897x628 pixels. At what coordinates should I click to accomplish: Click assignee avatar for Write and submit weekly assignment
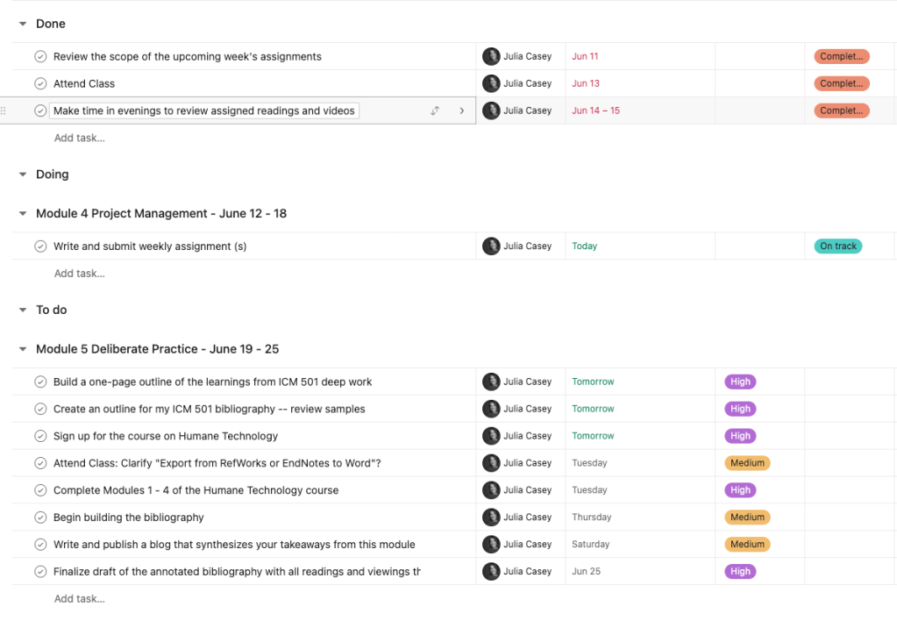(x=491, y=246)
